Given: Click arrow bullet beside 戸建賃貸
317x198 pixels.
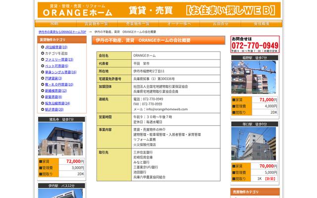Looking at the screenshot, I should tap(43, 78).
